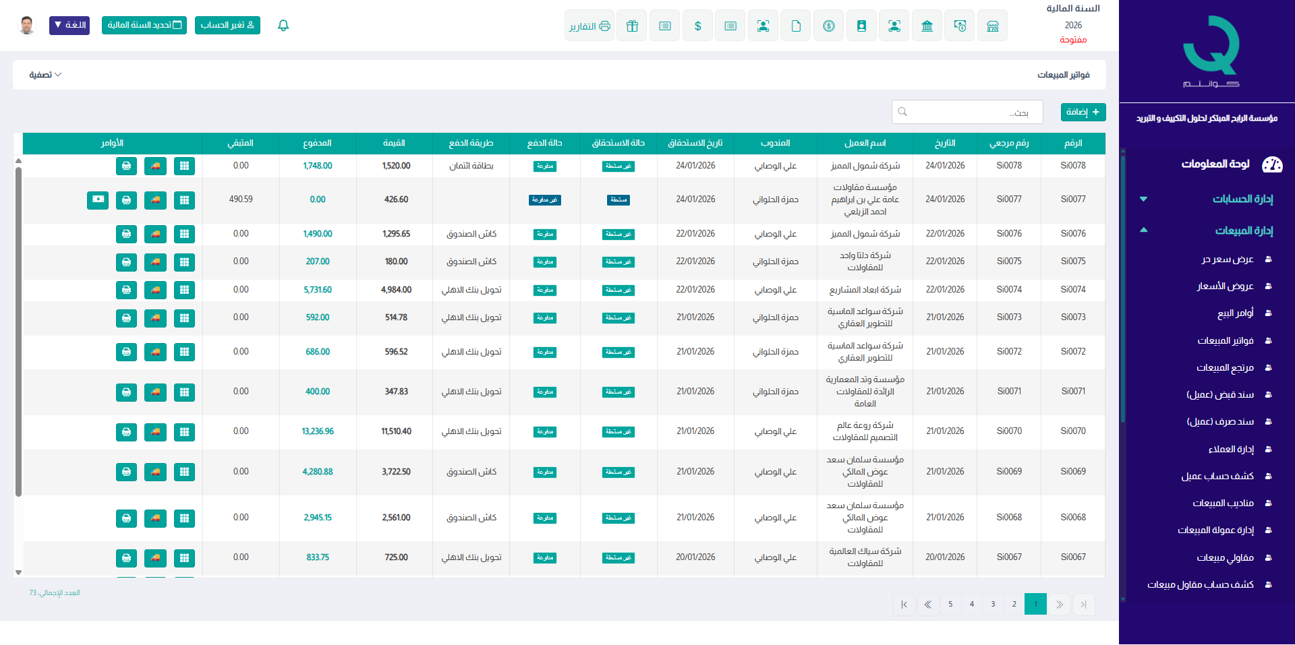Click the إضافة add button

(x=1083, y=112)
